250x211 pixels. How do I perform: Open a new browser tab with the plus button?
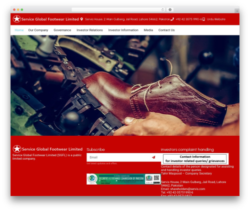pos(237,11)
